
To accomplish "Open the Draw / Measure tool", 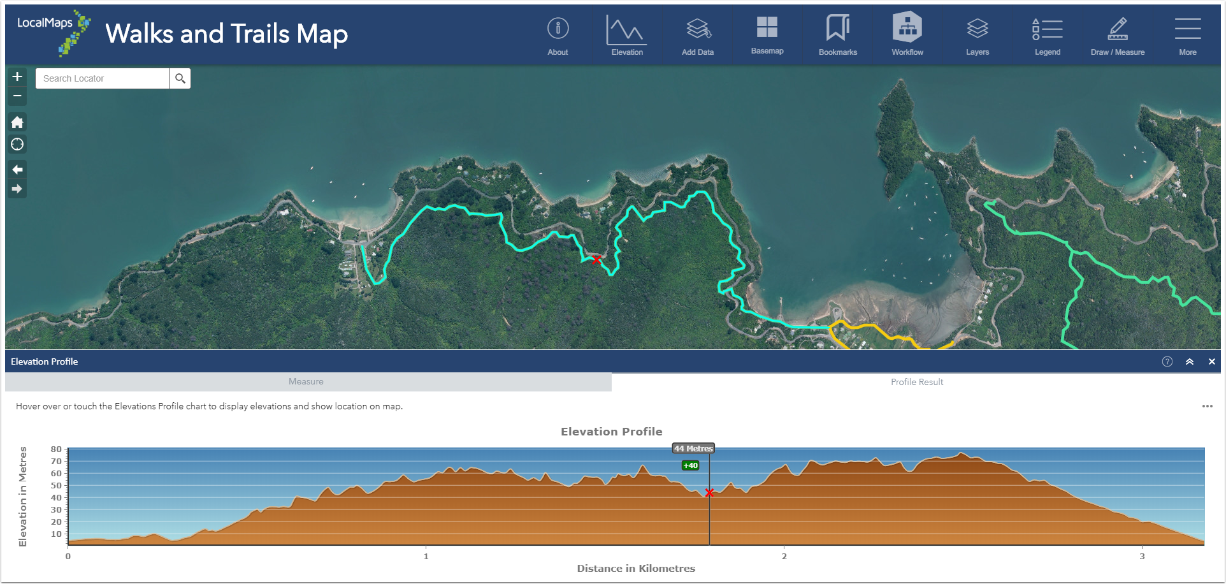I will [x=1118, y=36].
